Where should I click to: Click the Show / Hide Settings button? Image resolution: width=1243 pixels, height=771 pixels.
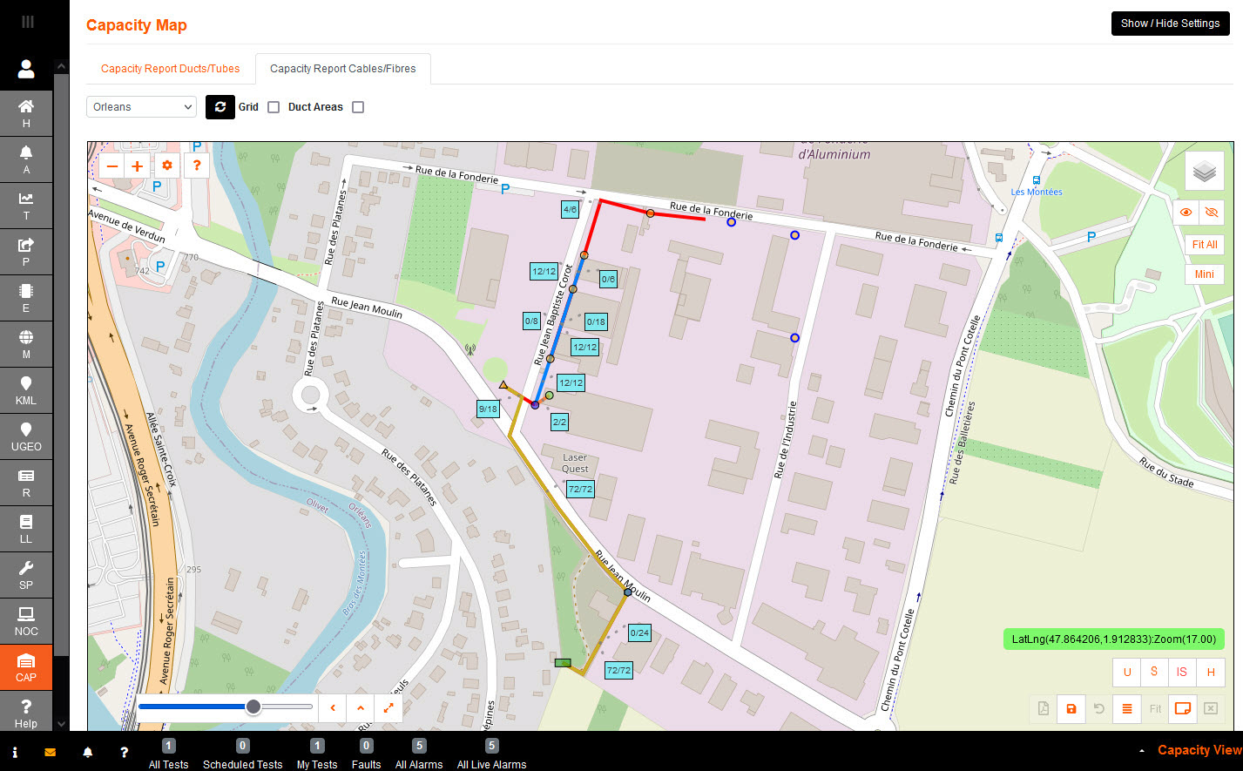1170,24
